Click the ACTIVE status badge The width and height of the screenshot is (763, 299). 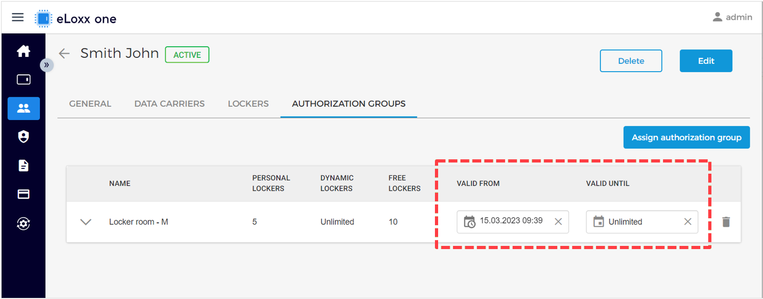tap(187, 55)
